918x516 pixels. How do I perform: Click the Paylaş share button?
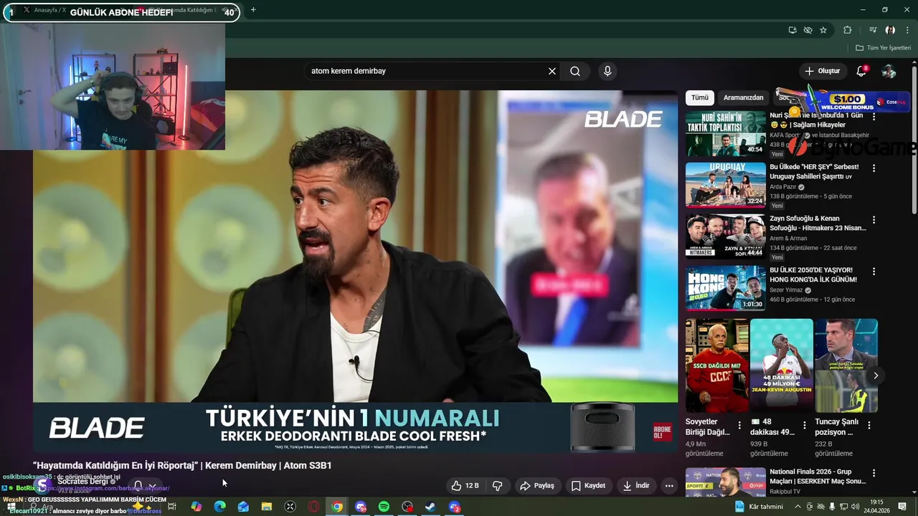[x=537, y=485]
